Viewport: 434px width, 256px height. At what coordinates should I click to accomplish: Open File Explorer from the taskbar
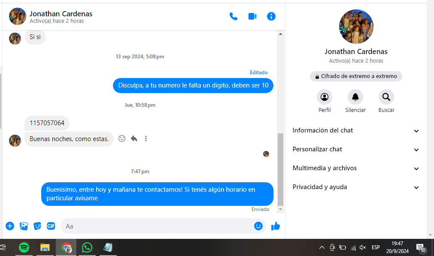point(45,247)
